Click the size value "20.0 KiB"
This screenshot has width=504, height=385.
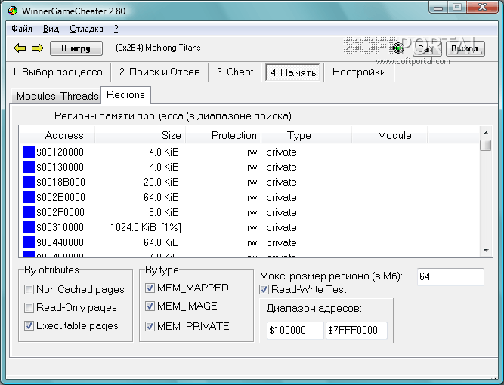pyautogui.click(x=161, y=182)
